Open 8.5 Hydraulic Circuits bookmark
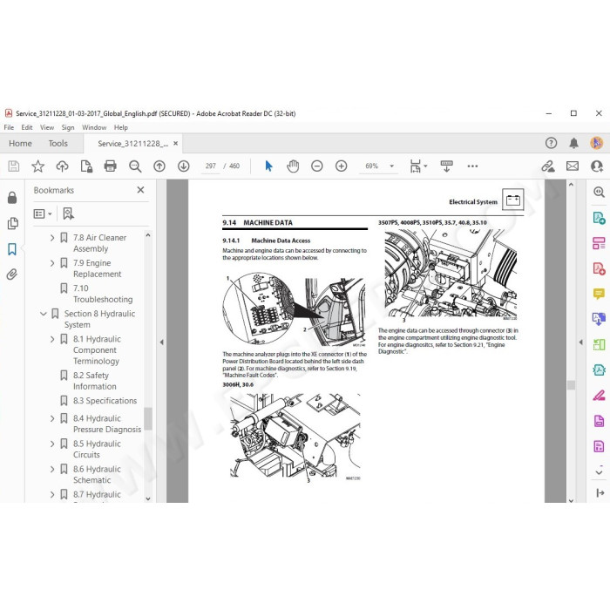The width and height of the screenshot is (610, 610). (97, 450)
